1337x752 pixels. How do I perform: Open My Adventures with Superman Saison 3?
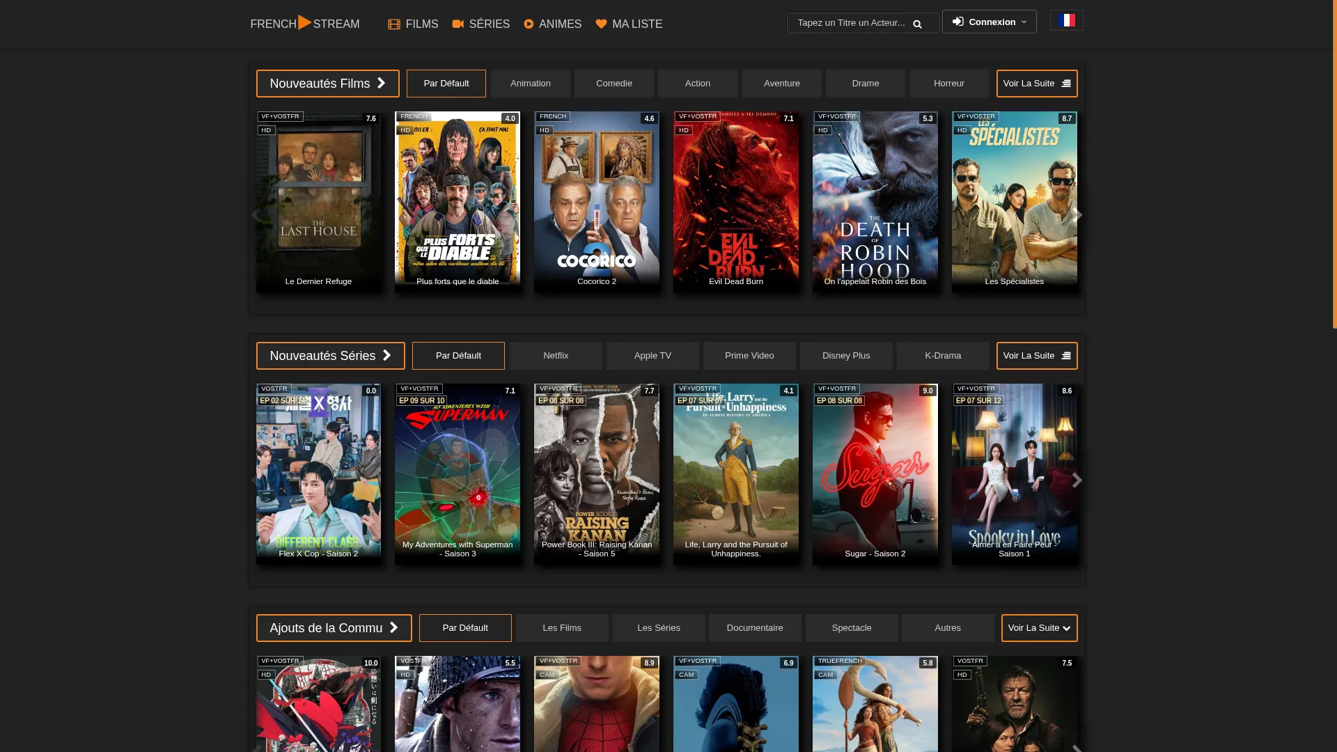click(x=458, y=474)
